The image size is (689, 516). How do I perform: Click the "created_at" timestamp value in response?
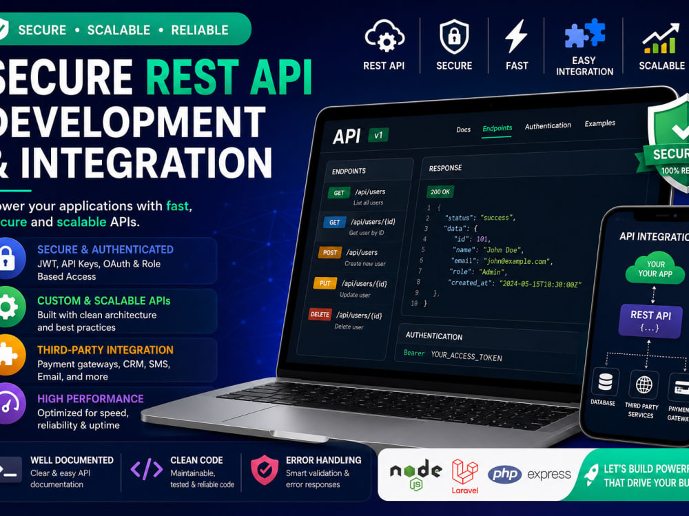point(540,284)
